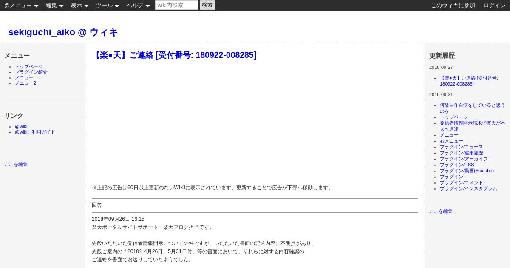510x268 pixels.
Task: Open the ヘルプ dropdown menu
Action: click(138, 6)
